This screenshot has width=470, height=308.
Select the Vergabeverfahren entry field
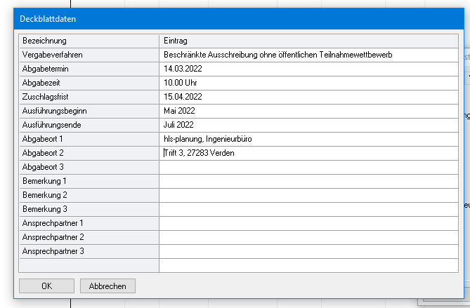pos(308,55)
